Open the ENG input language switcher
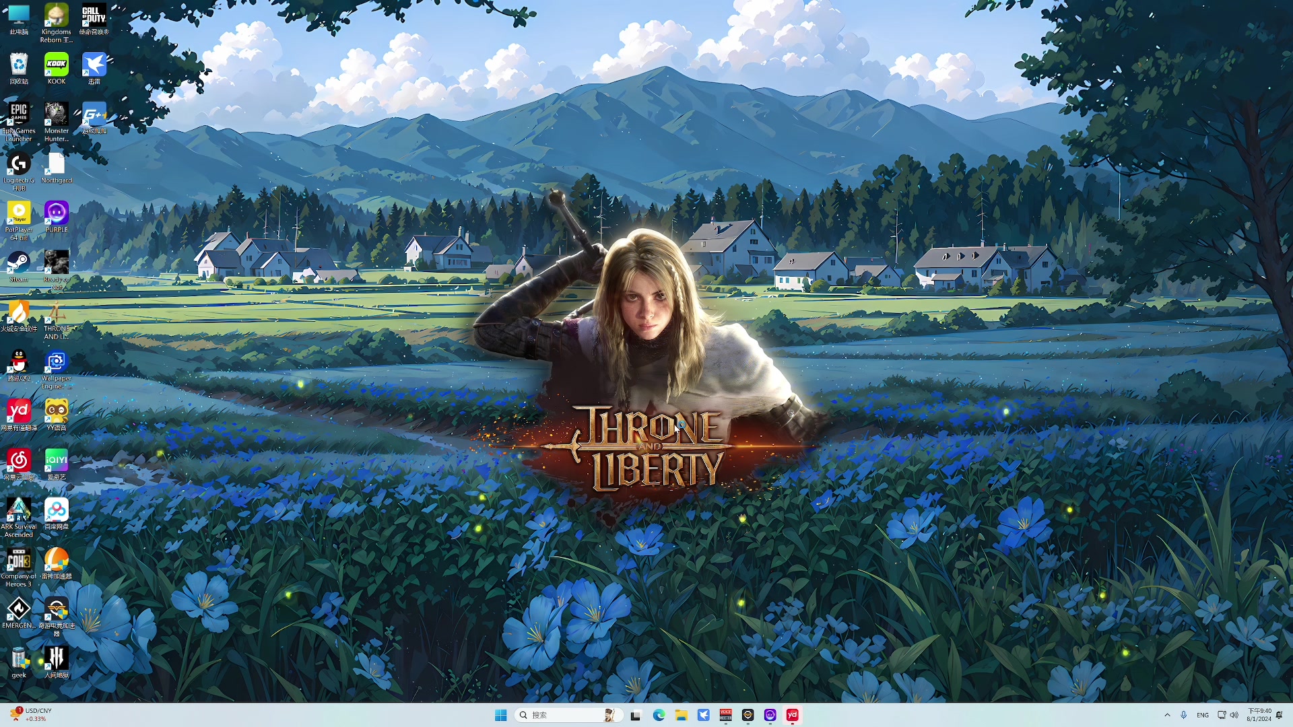This screenshot has width=1293, height=727. tap(1203, 715)
